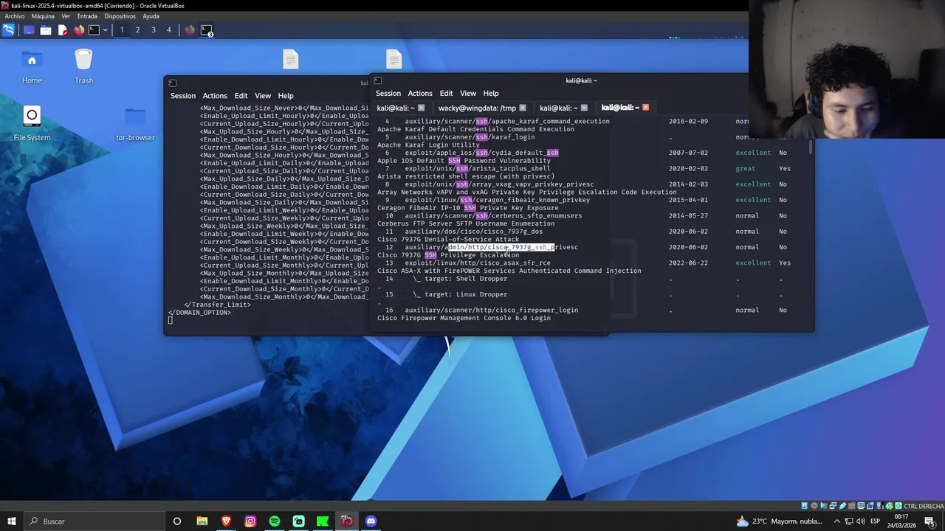945x531 pixels.
Task: Click text Cisco Firepower Management Console 6.0 Login
Action: 464,318
